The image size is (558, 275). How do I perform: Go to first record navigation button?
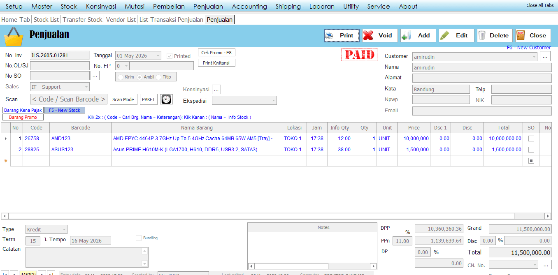tap(5, 273)
